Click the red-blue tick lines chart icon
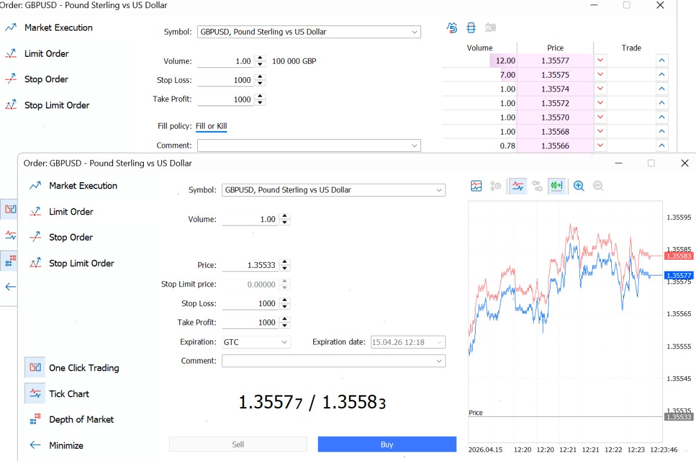Screen dimensions: 696x461 (x=518, y=186)
